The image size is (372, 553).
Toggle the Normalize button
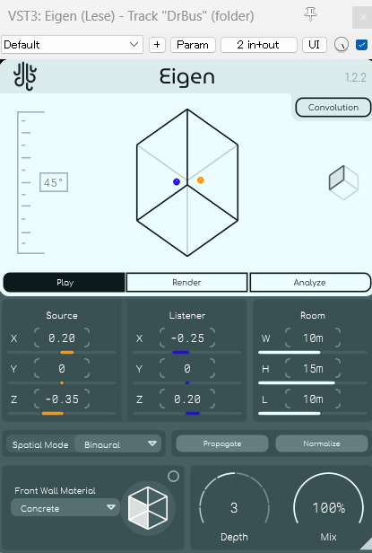322,443
